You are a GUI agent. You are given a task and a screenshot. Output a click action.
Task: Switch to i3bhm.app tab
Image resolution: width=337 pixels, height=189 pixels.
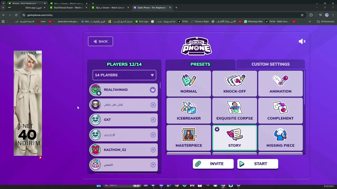(26, 8)
